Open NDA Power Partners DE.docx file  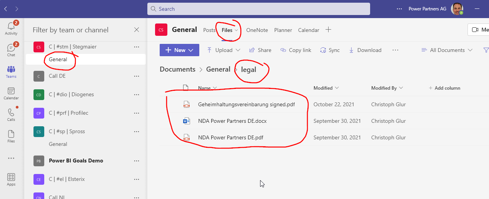[232, 121]
